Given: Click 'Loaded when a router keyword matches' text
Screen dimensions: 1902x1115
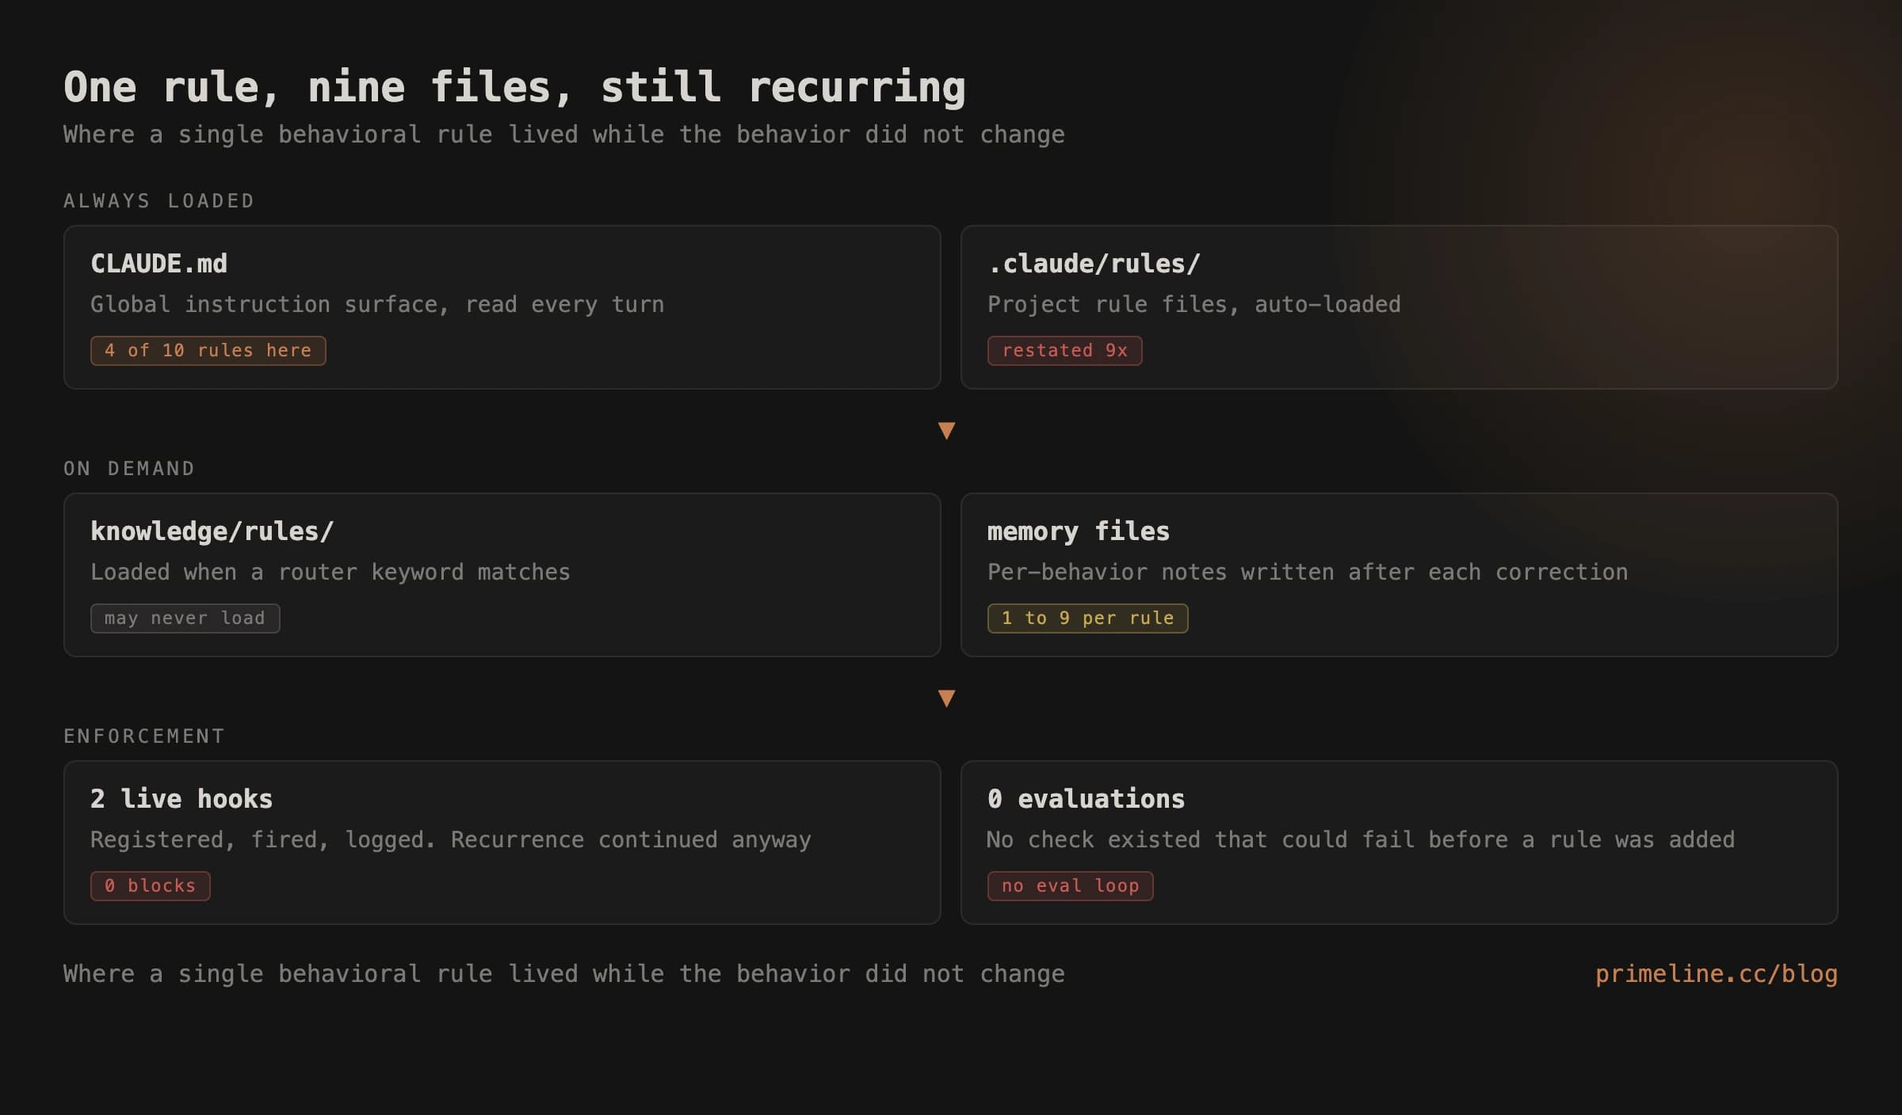Looking at the screenshot, I should pos(330,573).
